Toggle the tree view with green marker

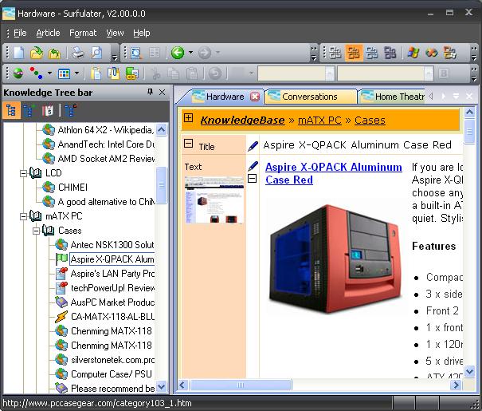coord(29,110)
